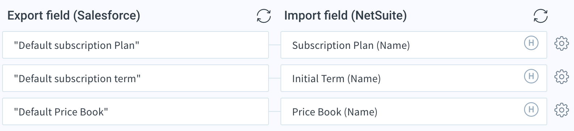The height and width of the screenshot is (131, 574).
Task: Click the Import field (NetSuite) heading
Action: [x=346, y=16]
